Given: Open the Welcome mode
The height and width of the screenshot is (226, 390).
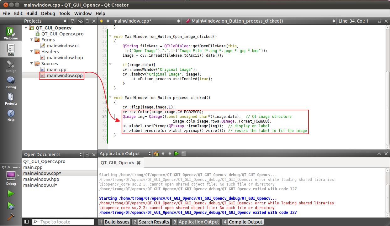Looking at the screenshot, I should point(11,33).
